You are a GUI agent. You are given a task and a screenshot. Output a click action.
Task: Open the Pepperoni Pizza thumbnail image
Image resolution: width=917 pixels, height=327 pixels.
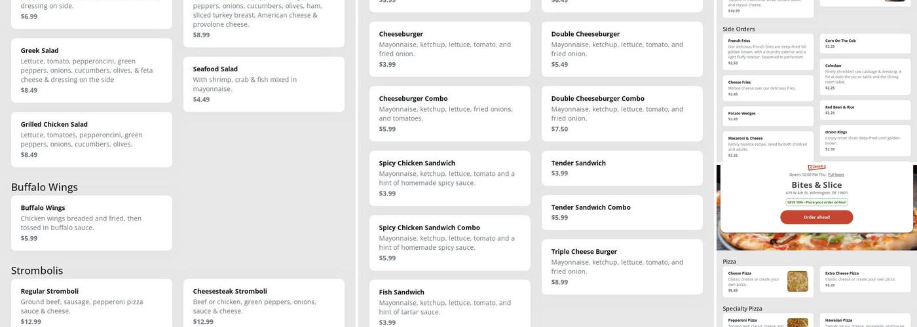tap(797, 322)
